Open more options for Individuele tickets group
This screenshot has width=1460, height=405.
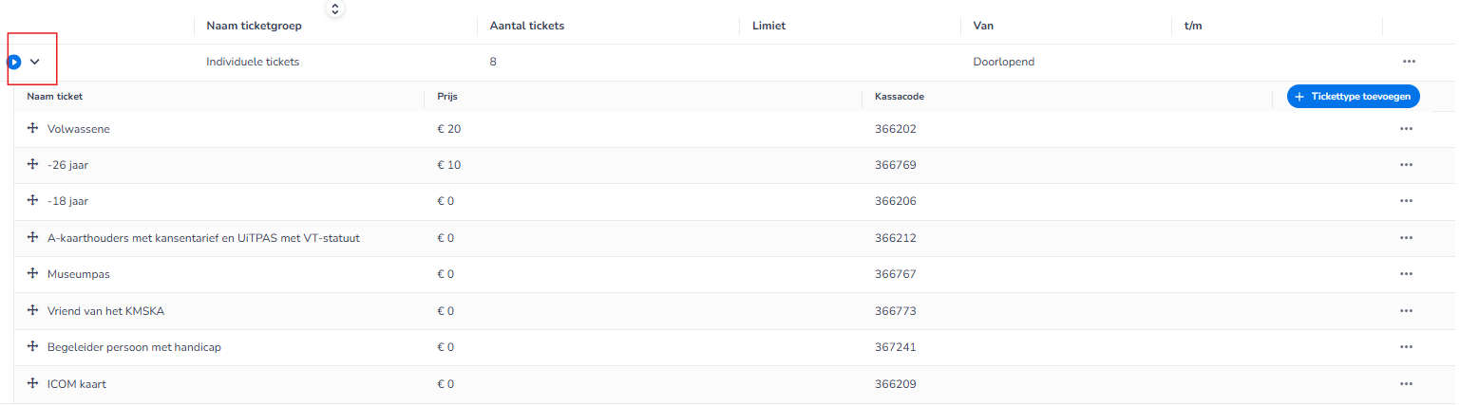pyautogui.click(x=1409, y=62)
